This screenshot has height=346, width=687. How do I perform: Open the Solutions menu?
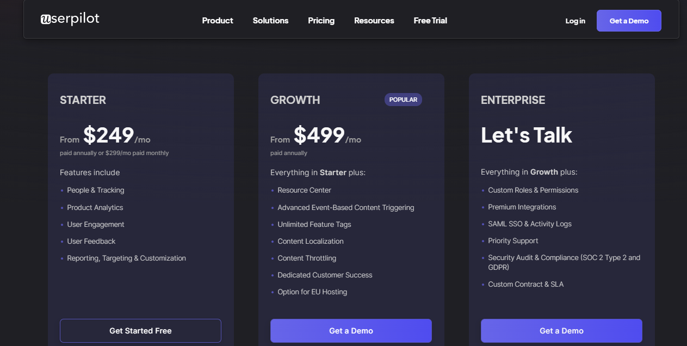tap(270, 21)
